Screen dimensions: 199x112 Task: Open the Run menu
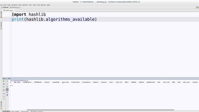tap(30, 5)
